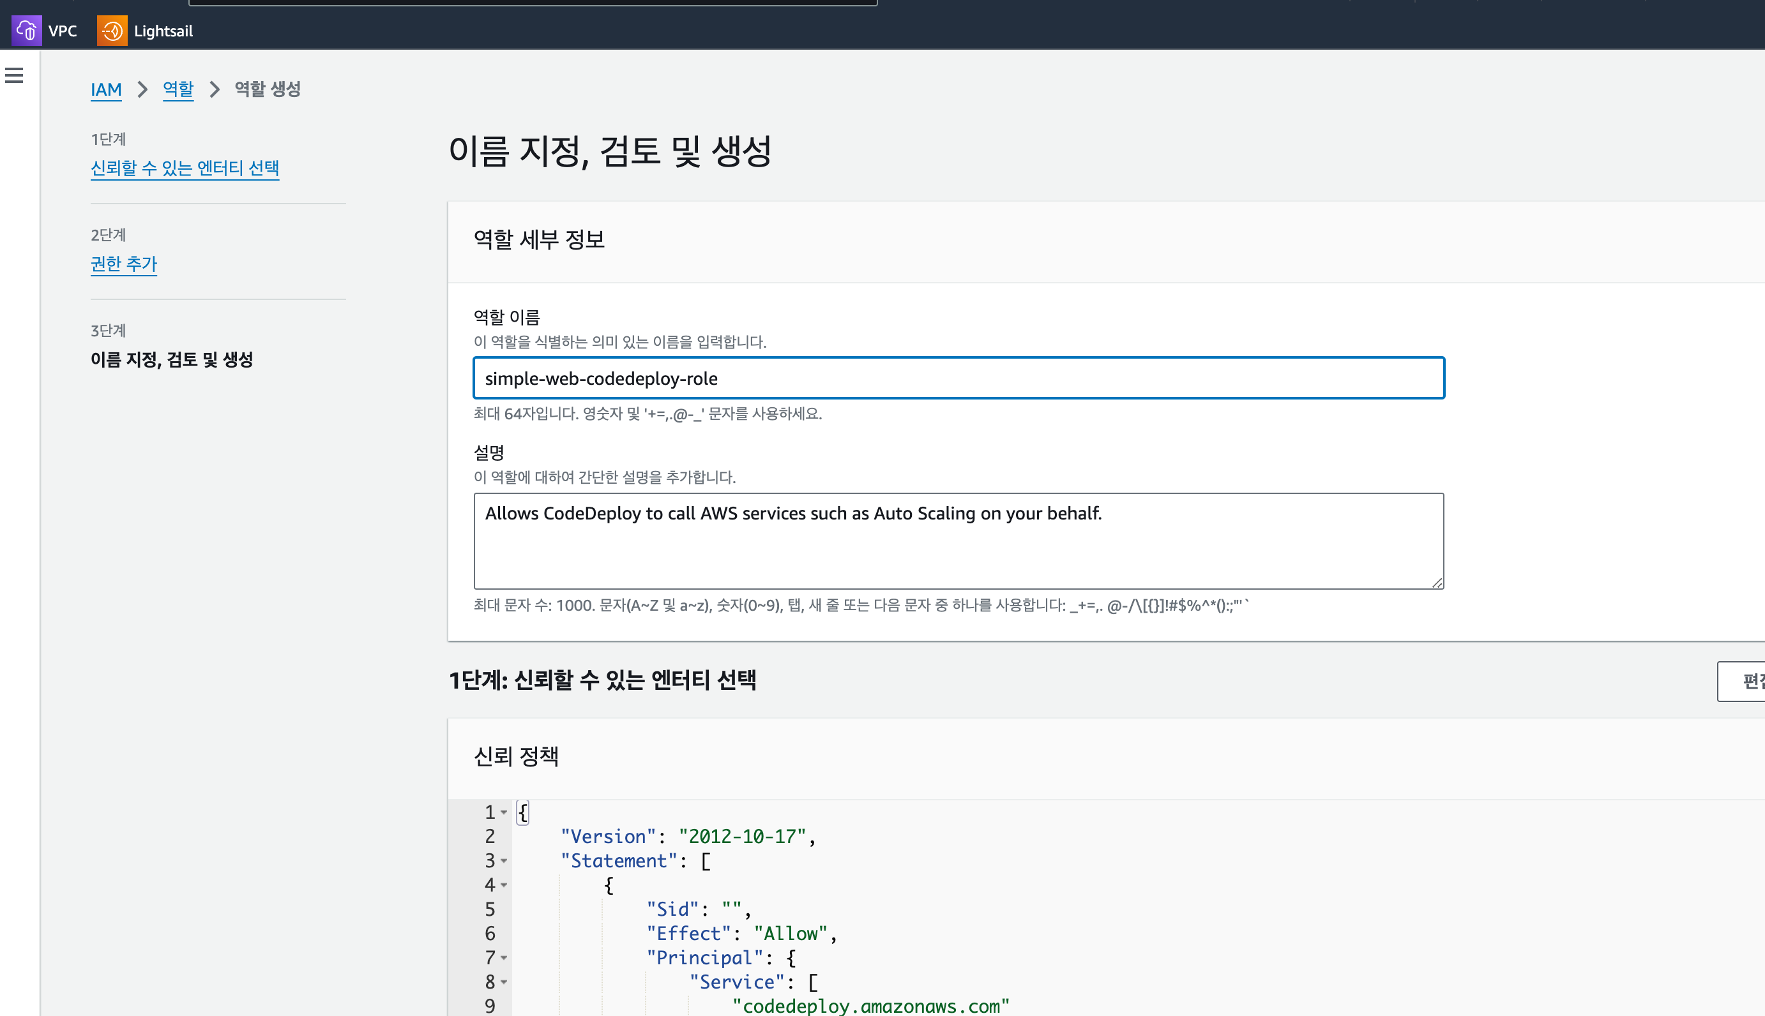Image resolution: width=1765 pixels, height=1016 pixels.
Task: Grab the description textarea resize handle
Action: click(x=1437, y=583)
